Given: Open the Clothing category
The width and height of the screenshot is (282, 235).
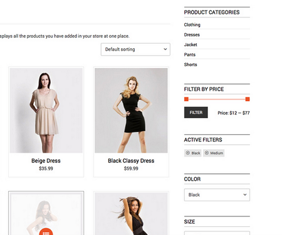Looking at the screenshot, I should pos(192,25).
